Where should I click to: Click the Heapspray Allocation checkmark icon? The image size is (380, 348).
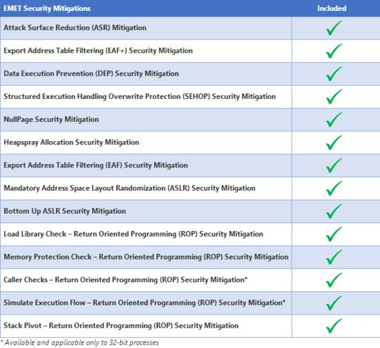point(334,143)
